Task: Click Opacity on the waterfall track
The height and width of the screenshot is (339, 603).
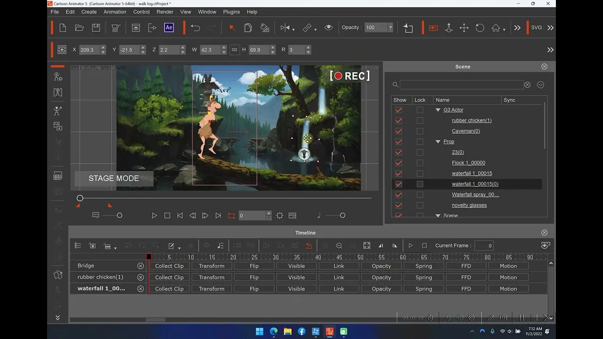Action: point(381,289)
